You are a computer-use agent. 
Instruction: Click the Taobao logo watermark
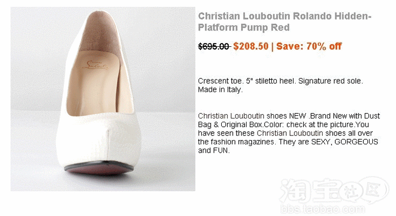coord(333,191)
